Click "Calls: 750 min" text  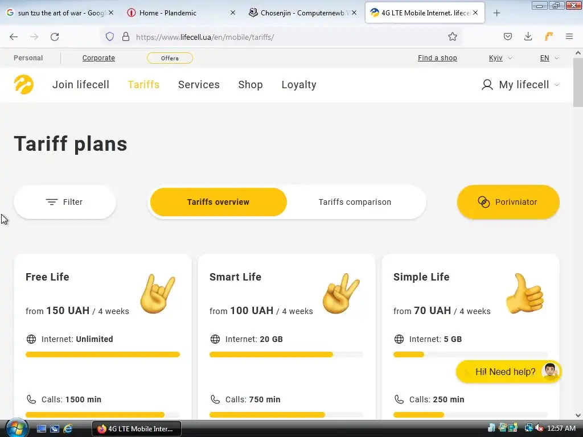point(253,400)
